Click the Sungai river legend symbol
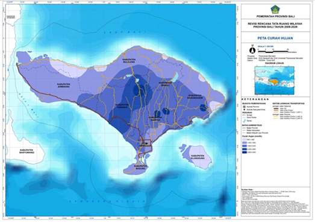This screenshot has height=223, width=315. coord(244,115)
